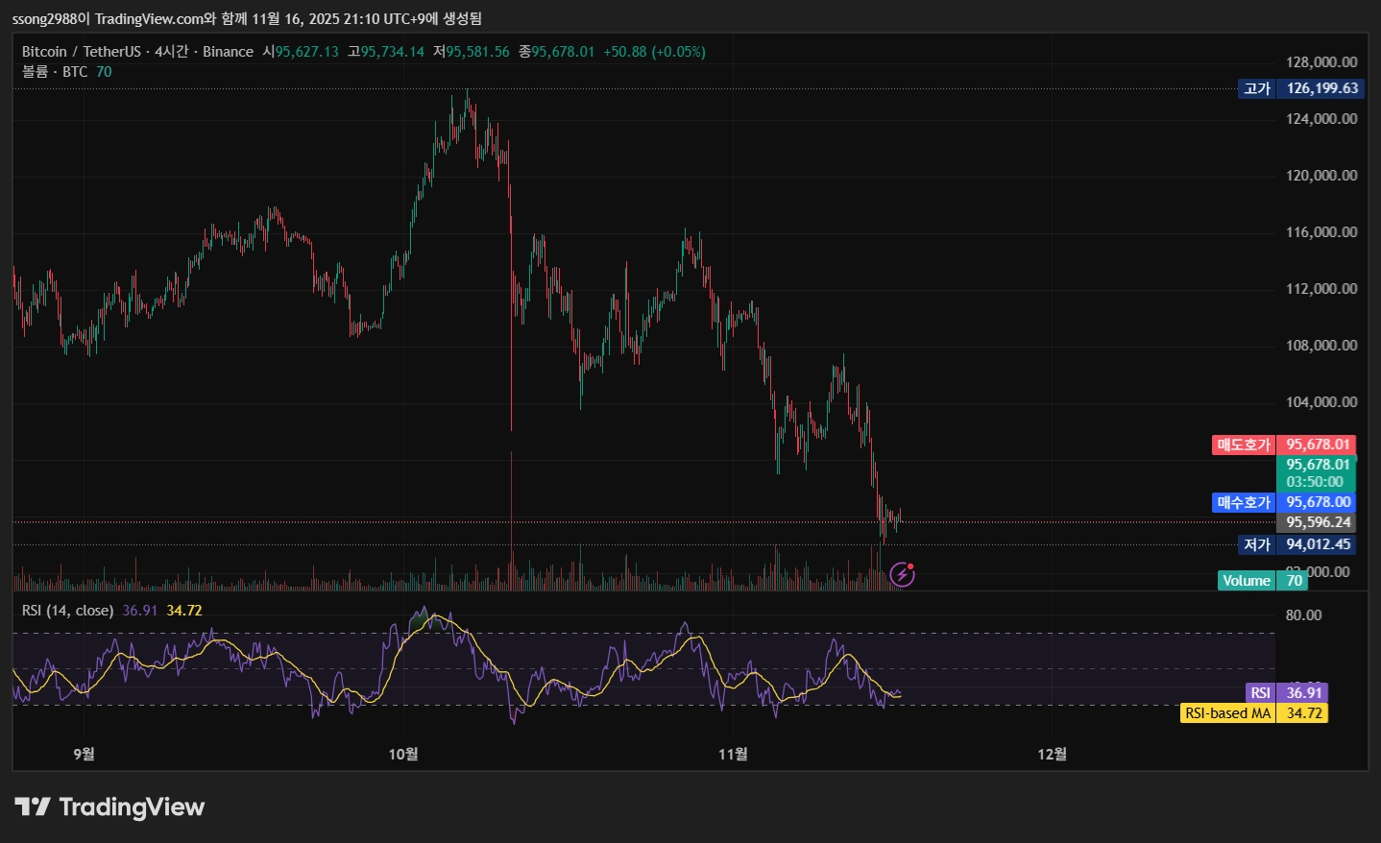
Task: Click the change value +50.88 (+0.05%)
Action: pyautogui.click(x=654, y=52)
